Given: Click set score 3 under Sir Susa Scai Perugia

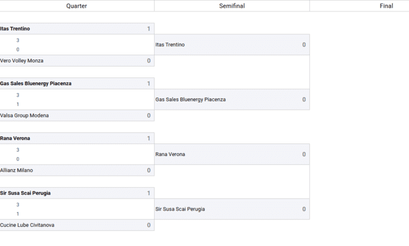Looking at the screenshot, I should pyautogui.click(x=18, y=205).
